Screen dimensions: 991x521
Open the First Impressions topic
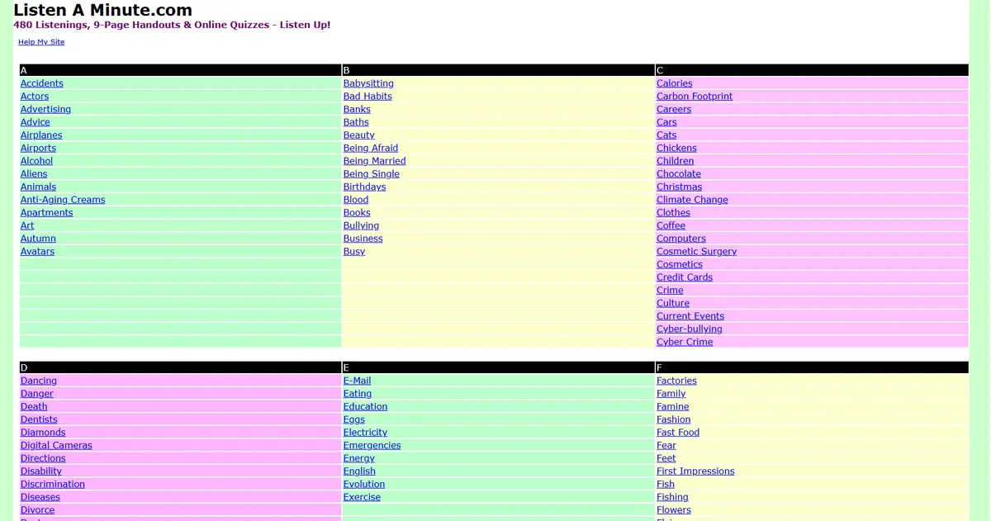point(695,471)
